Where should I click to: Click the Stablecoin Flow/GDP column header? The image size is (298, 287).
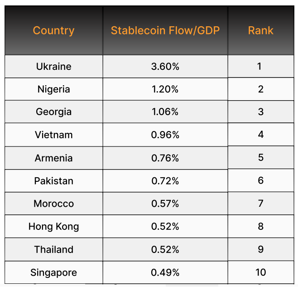pos(165,31)
